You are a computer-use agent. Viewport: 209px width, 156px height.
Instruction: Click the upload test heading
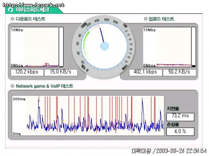[x=161, y=19]
